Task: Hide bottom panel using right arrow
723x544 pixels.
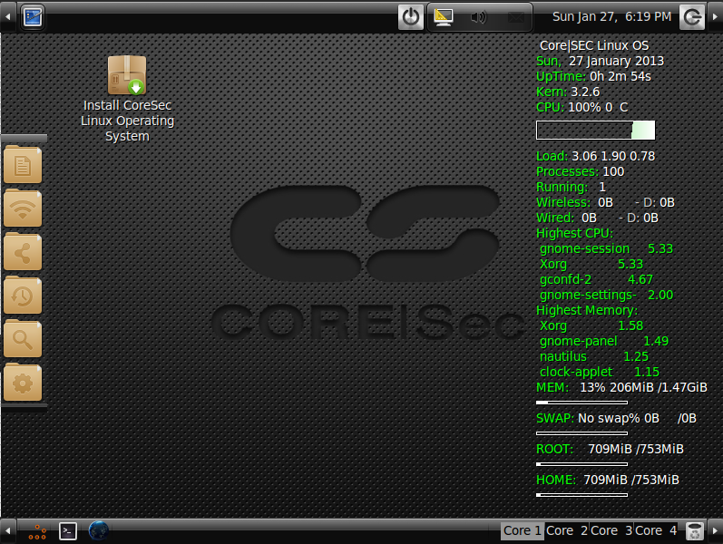Action: tap(715, 531)
